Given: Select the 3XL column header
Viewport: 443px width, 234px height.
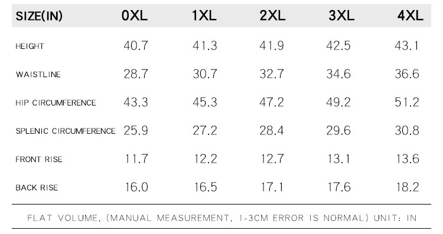Looking at the screenshot, I should coord(341,15).
